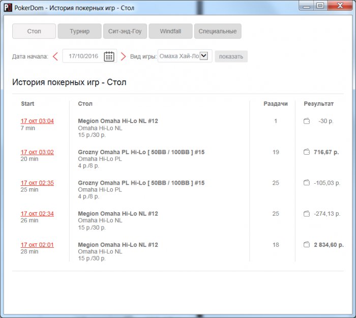Click the Start column header
The image size is (356, 318).
[27, 104]
